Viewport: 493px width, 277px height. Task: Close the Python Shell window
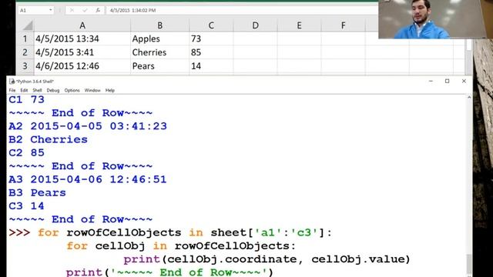tap(464, 81)
